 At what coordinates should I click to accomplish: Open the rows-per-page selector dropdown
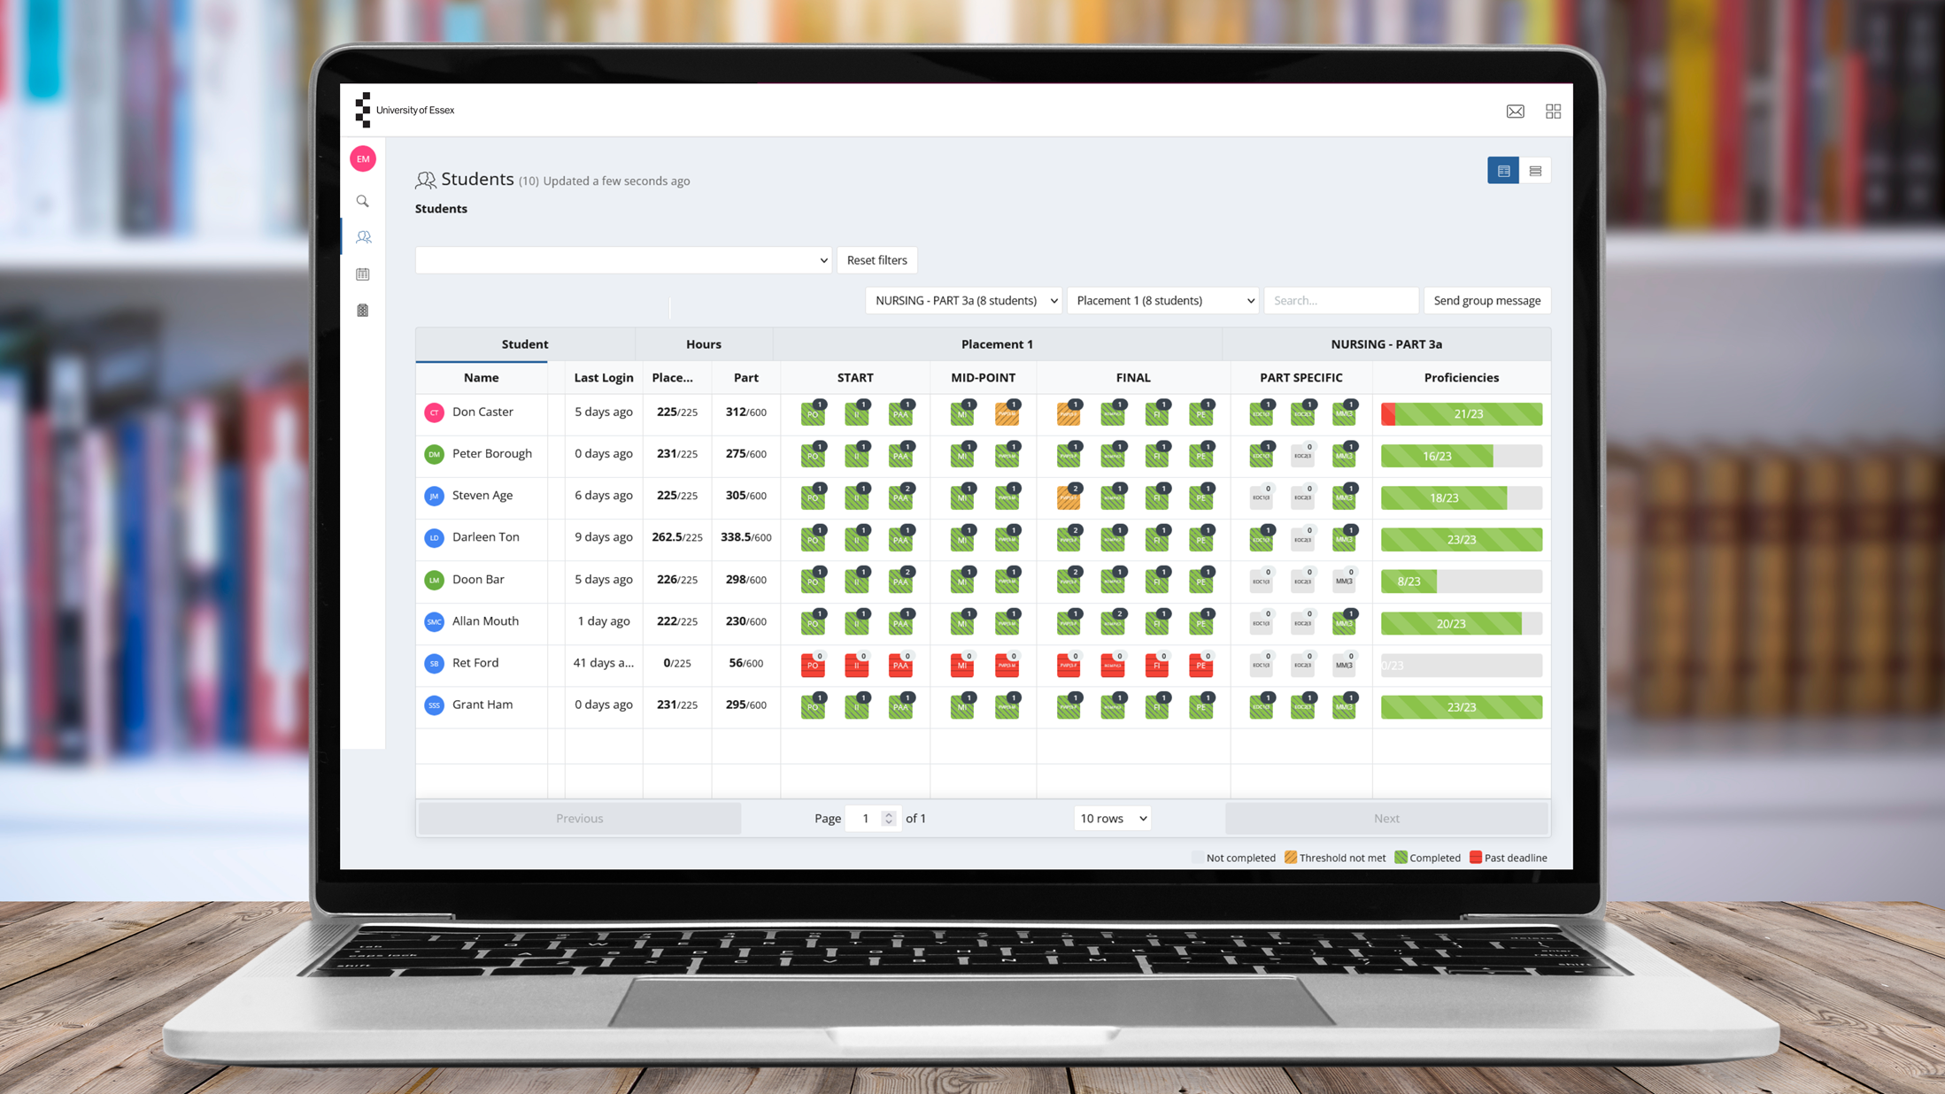coord(1111,818)
